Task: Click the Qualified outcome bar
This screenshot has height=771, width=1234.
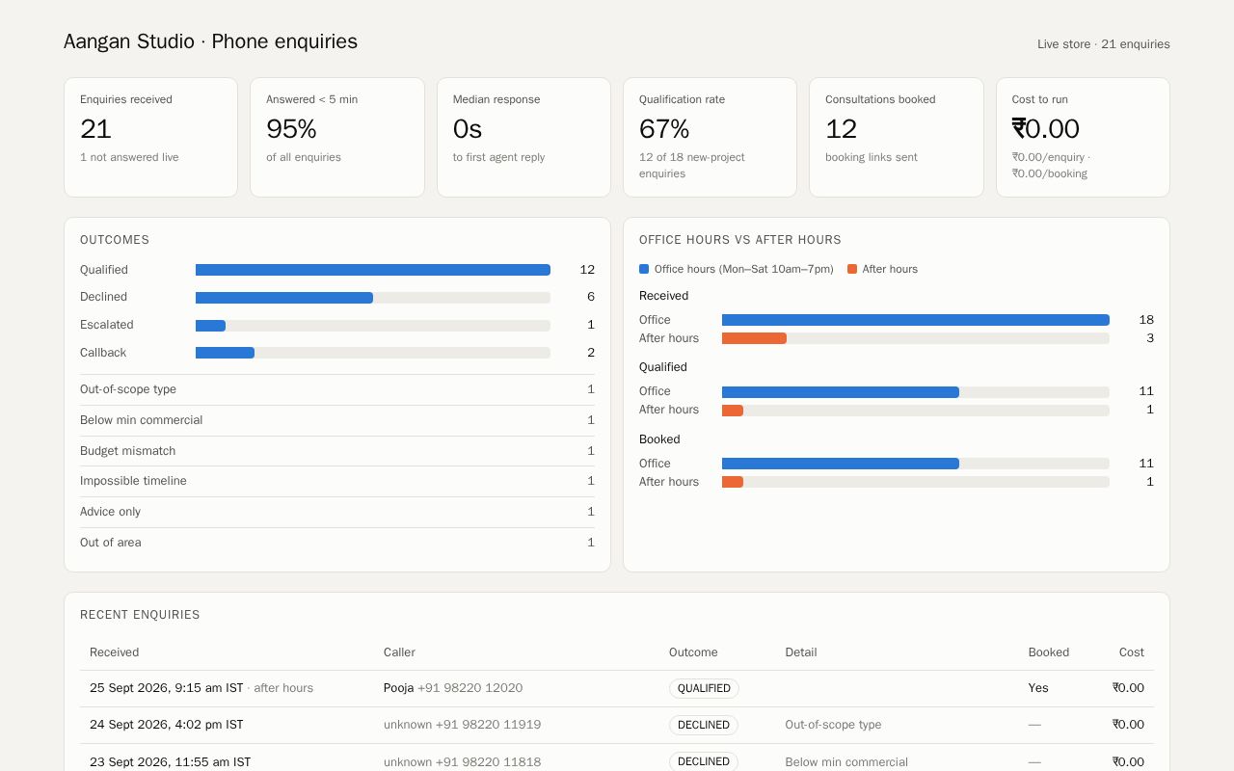Action: (x=373, y=270)
